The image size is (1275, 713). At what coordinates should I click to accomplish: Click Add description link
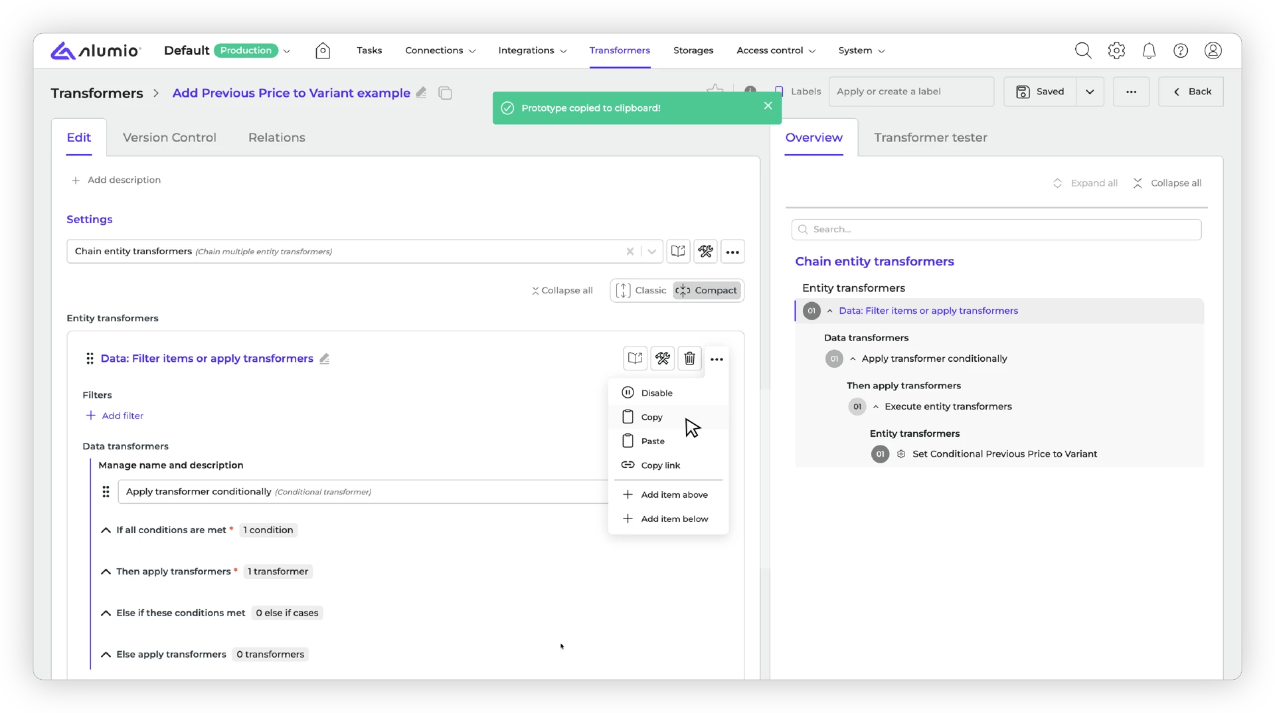click(116, 180)
